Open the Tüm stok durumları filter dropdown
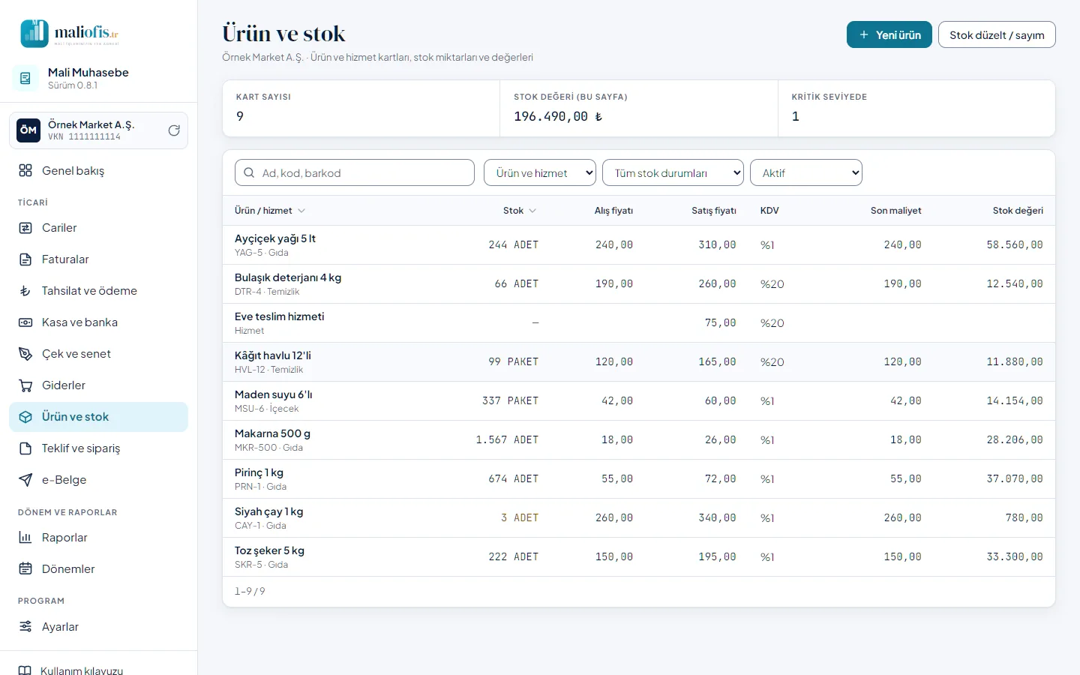 (x=673, y=172)
